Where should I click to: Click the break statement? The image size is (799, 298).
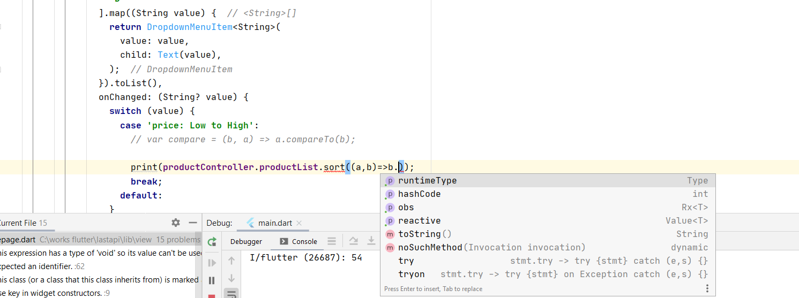click(x=146, y=181)
